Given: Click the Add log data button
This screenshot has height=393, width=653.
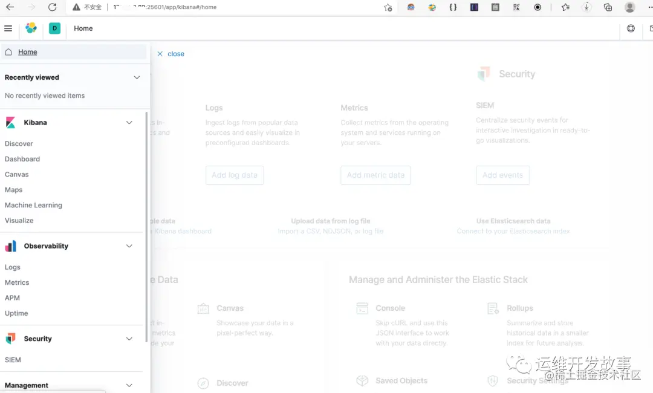Looking at the screenshot, I should pos(235,175).
